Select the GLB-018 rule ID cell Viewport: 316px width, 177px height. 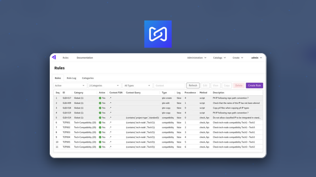67,108
